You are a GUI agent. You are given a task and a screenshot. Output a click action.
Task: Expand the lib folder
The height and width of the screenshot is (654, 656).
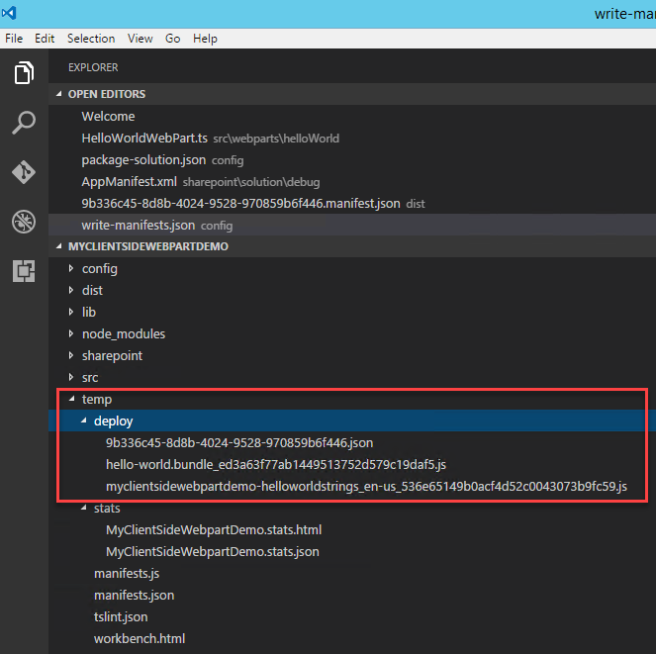71,312
